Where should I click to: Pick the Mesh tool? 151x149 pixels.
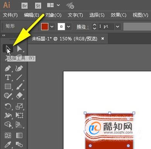tap(8, 135)
